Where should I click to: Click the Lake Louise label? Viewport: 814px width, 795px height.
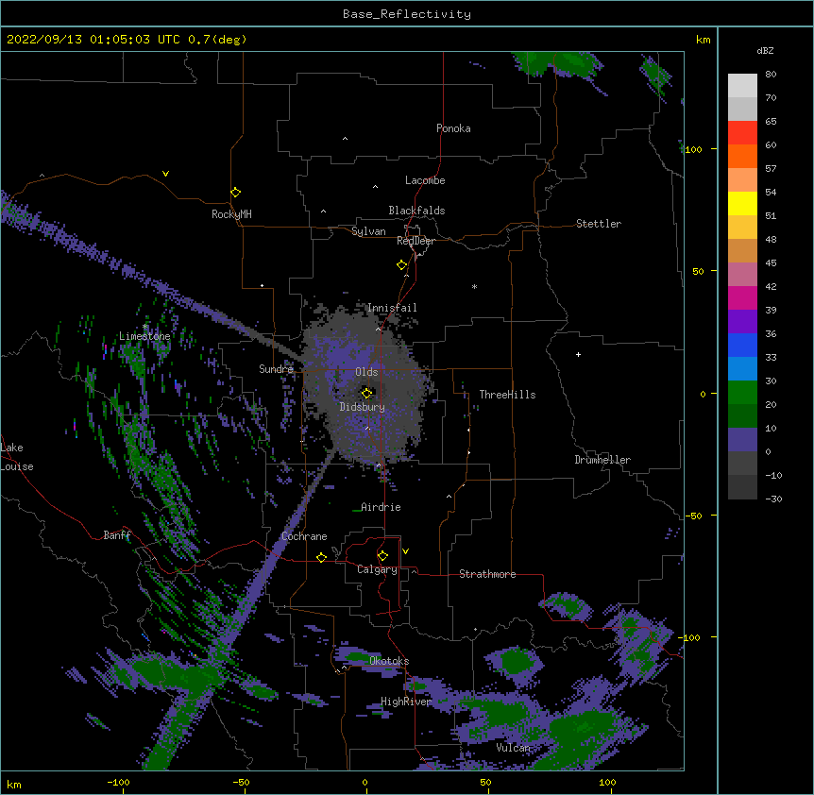point(17,457)
